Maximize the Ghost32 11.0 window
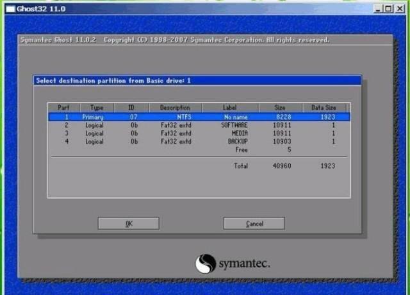Screen dimensions: 410x295 [388, 9]
